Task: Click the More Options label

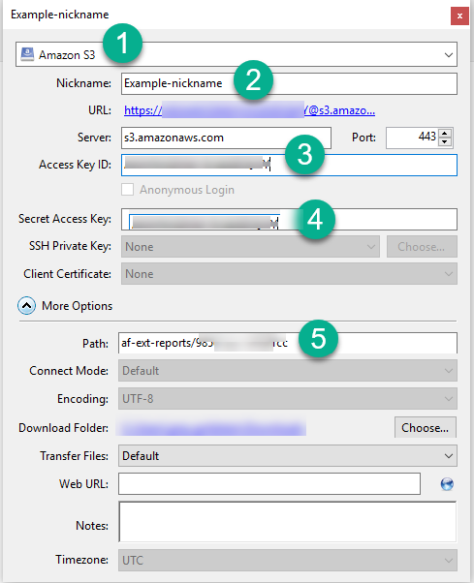Action: point(77,306)
